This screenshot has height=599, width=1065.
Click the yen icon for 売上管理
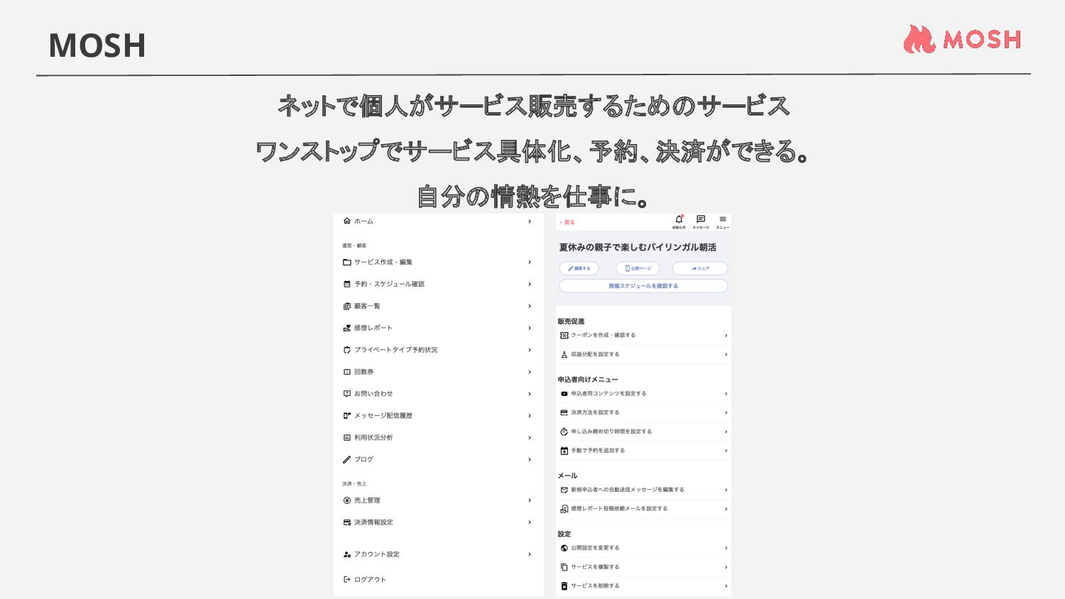(x=346, y=500)
